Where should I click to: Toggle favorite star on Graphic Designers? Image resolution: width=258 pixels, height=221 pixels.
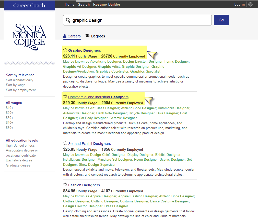pyautogui.click(x=65, y=50)
